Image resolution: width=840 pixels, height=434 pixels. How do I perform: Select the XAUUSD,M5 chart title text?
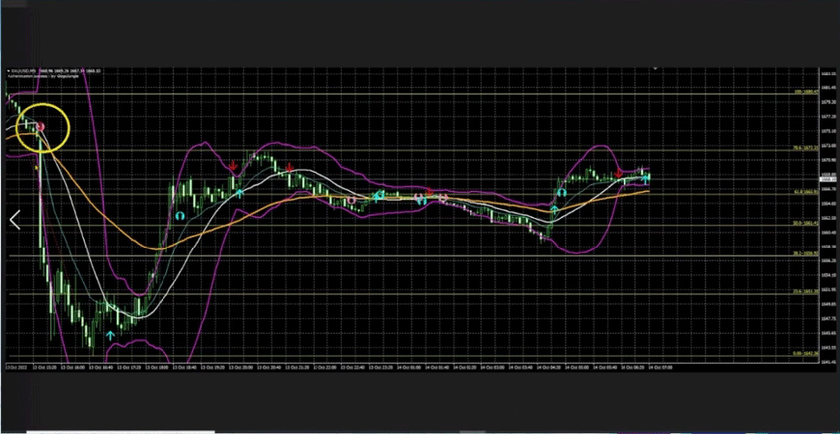[25, 71]
